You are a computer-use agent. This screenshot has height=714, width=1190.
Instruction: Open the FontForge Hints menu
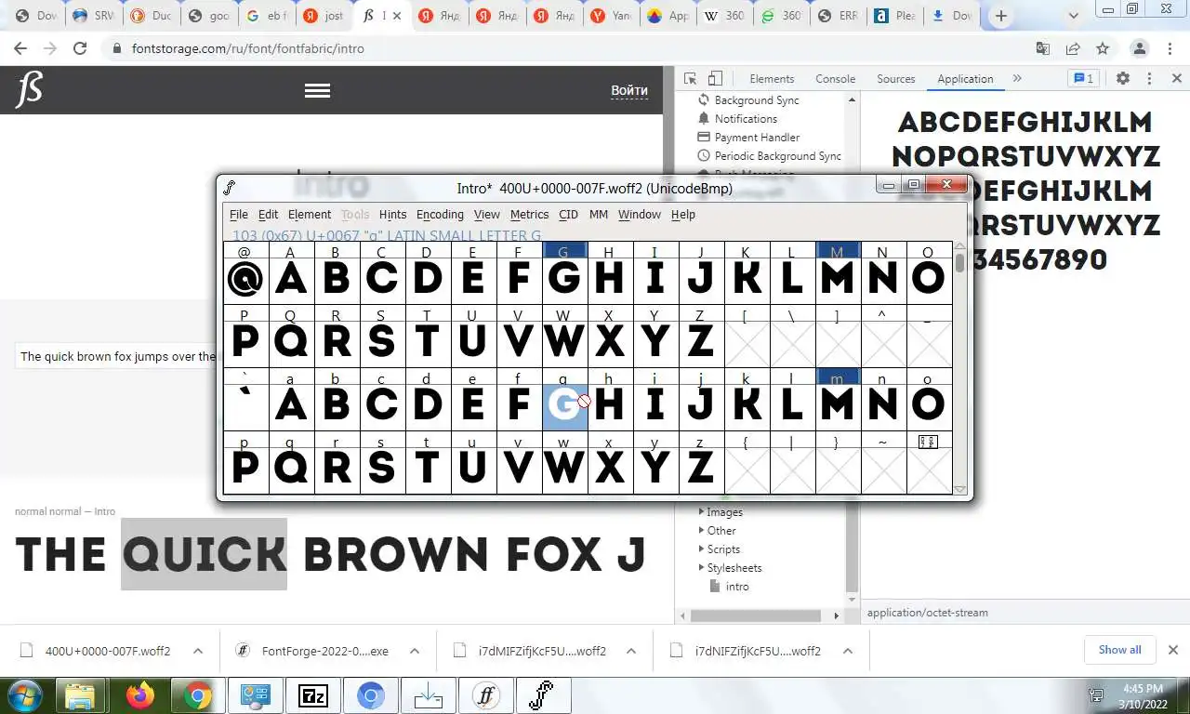(x=392, y=215)
